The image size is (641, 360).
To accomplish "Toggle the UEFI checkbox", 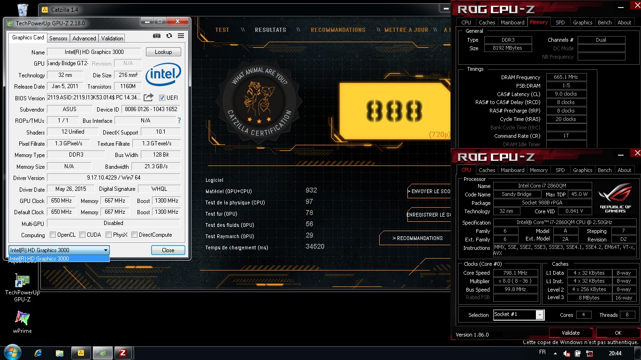I will [162, 97].
